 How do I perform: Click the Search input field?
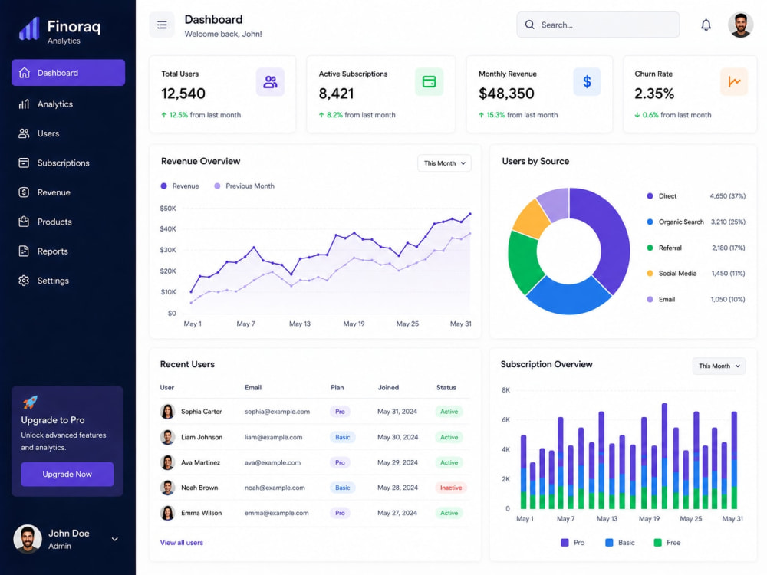pyautogui.click(x=597, y=25)
